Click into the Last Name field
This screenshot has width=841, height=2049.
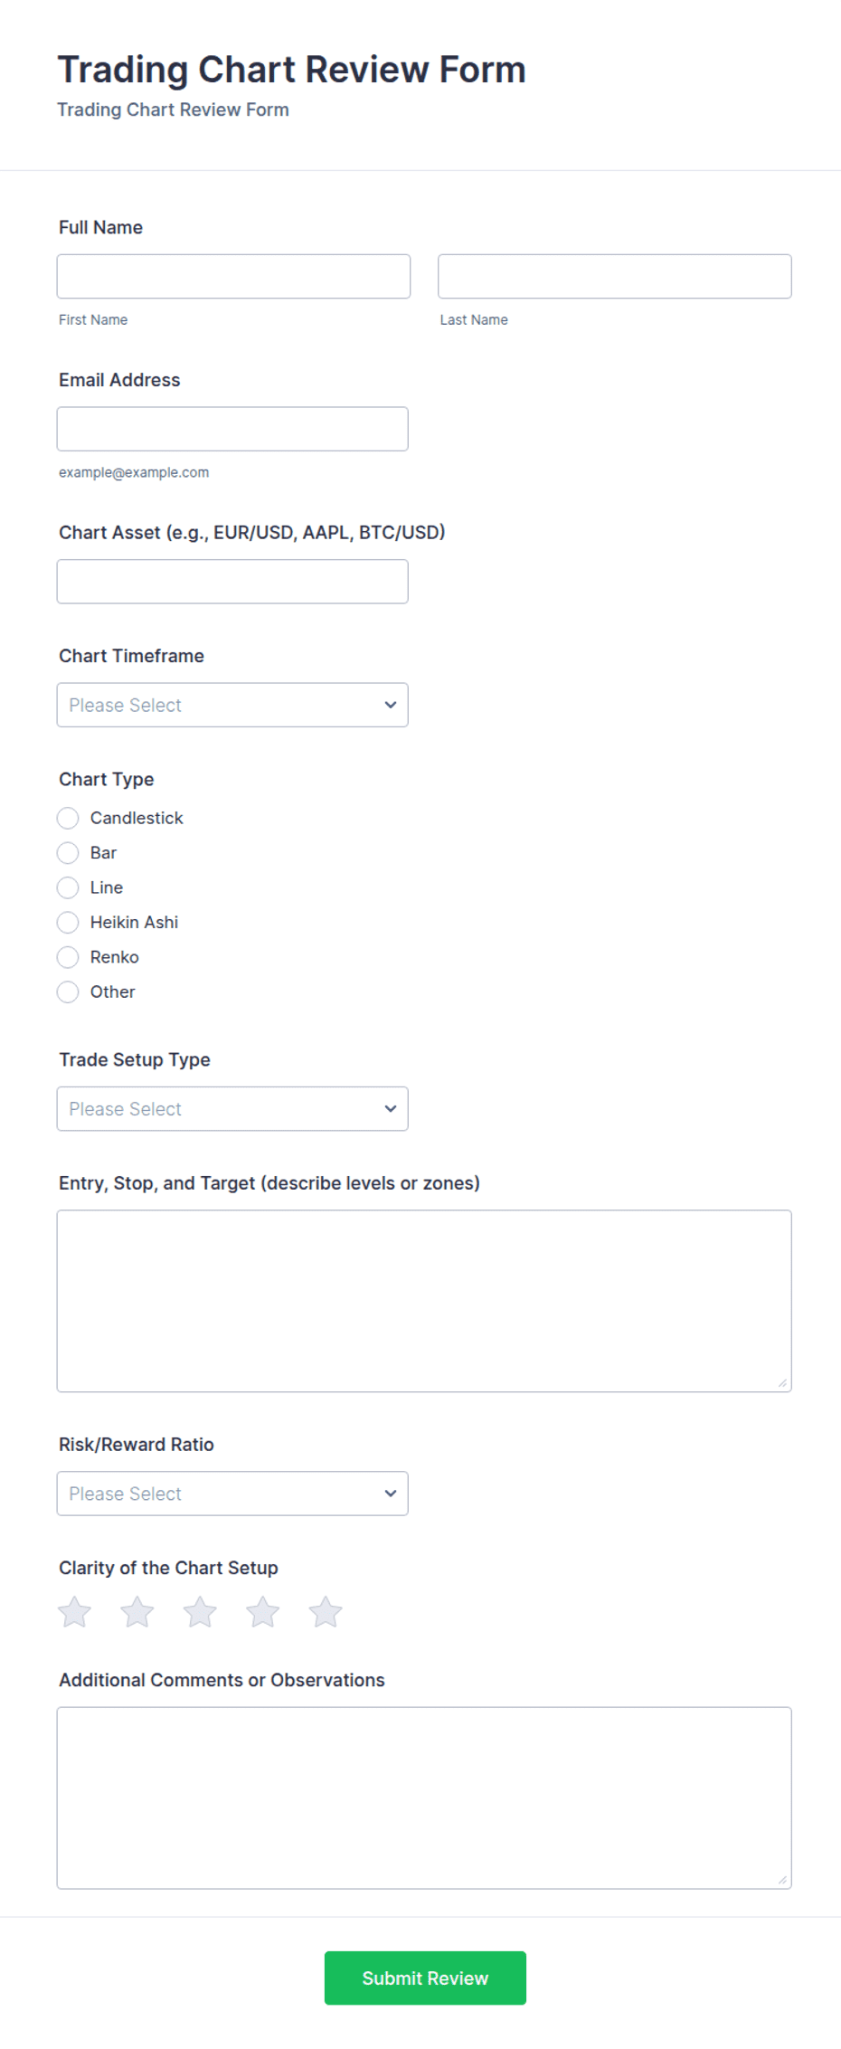[615, 276]
